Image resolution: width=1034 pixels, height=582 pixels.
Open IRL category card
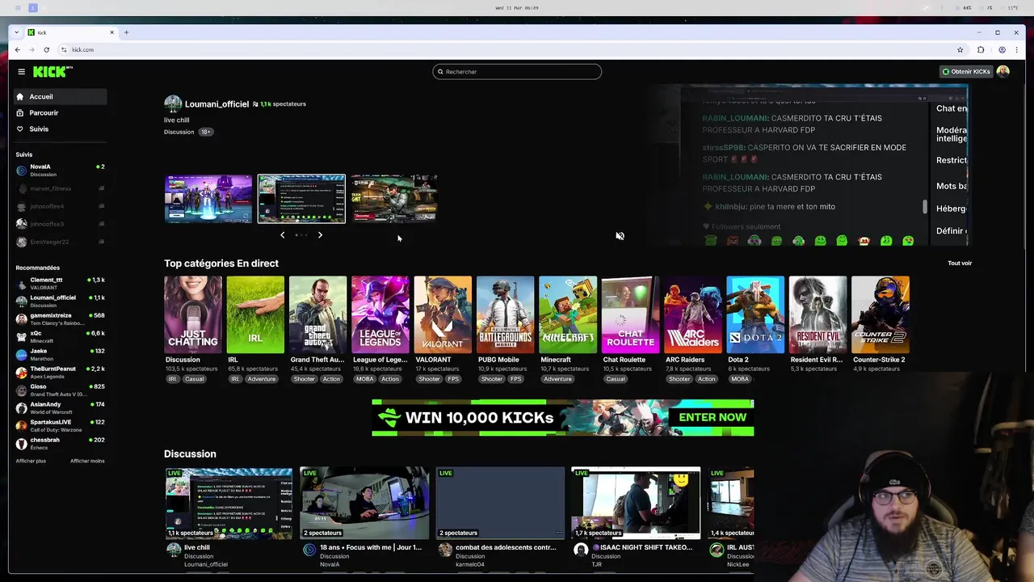click(x=255, y=315)
